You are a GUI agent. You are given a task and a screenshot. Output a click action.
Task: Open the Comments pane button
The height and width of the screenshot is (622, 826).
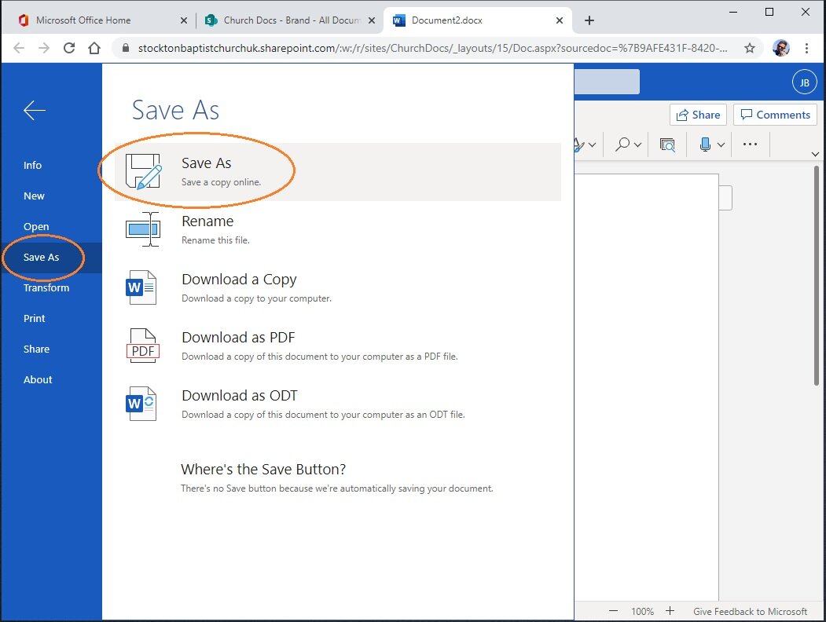tap(775, 115)
